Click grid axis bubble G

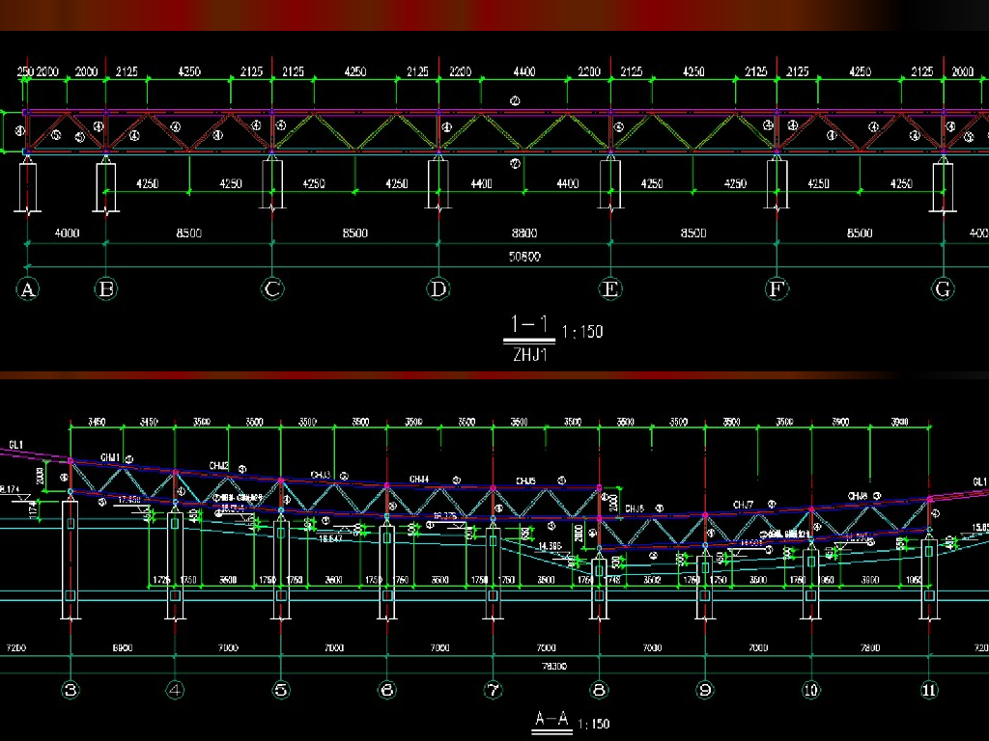(x=943, y=288)
